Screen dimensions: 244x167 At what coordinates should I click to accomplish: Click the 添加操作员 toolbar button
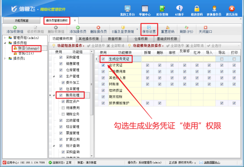click(x=78, y=30)
